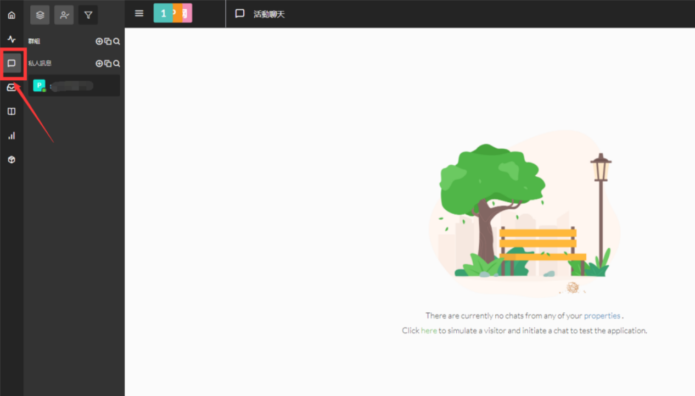Open the Monitoring activity pulse icon

coord(12,39)
